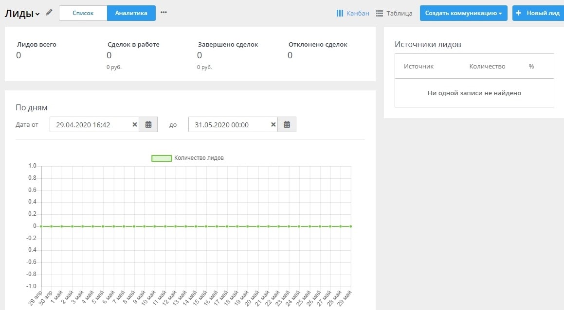This screenshot has height=310, width=564.
Task: Toggle the Количество лидов legend swatch
Action: click(x=162, y=158)
